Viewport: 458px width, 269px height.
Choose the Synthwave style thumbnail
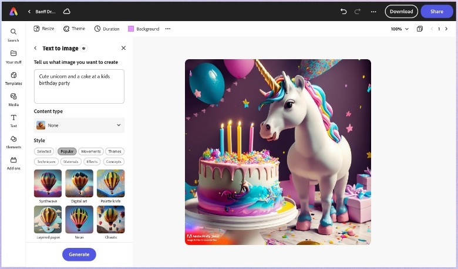pos(48,183)
